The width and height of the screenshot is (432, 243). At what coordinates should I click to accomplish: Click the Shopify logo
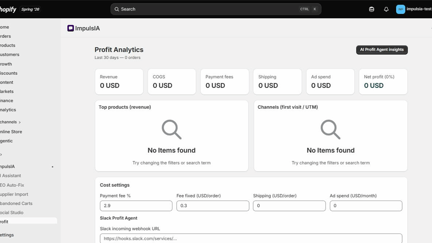(8, 9)
